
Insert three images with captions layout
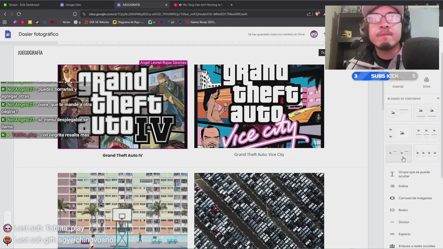point(426,133)
